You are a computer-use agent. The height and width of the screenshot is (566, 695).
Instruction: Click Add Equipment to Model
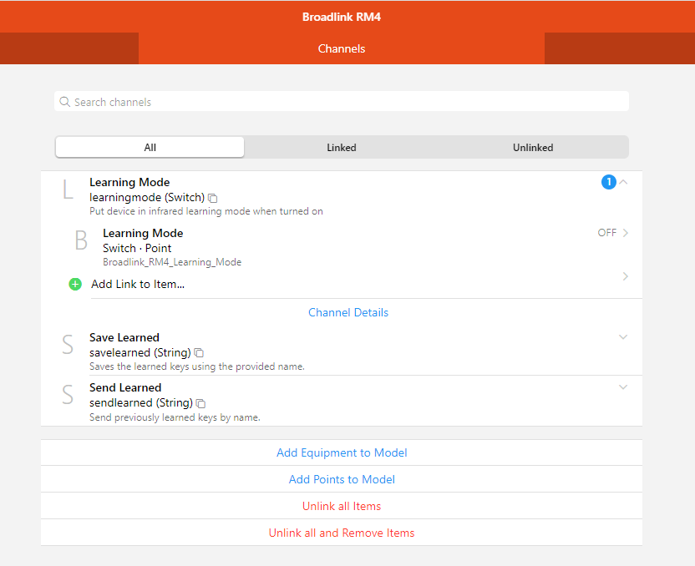342,452
